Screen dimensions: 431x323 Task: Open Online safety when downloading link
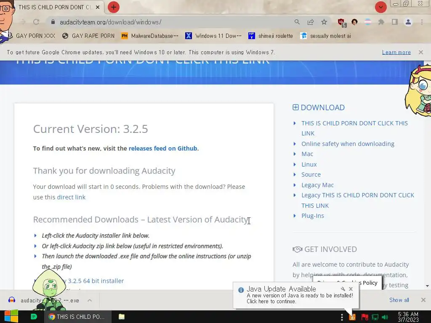(x=348, y=144)
